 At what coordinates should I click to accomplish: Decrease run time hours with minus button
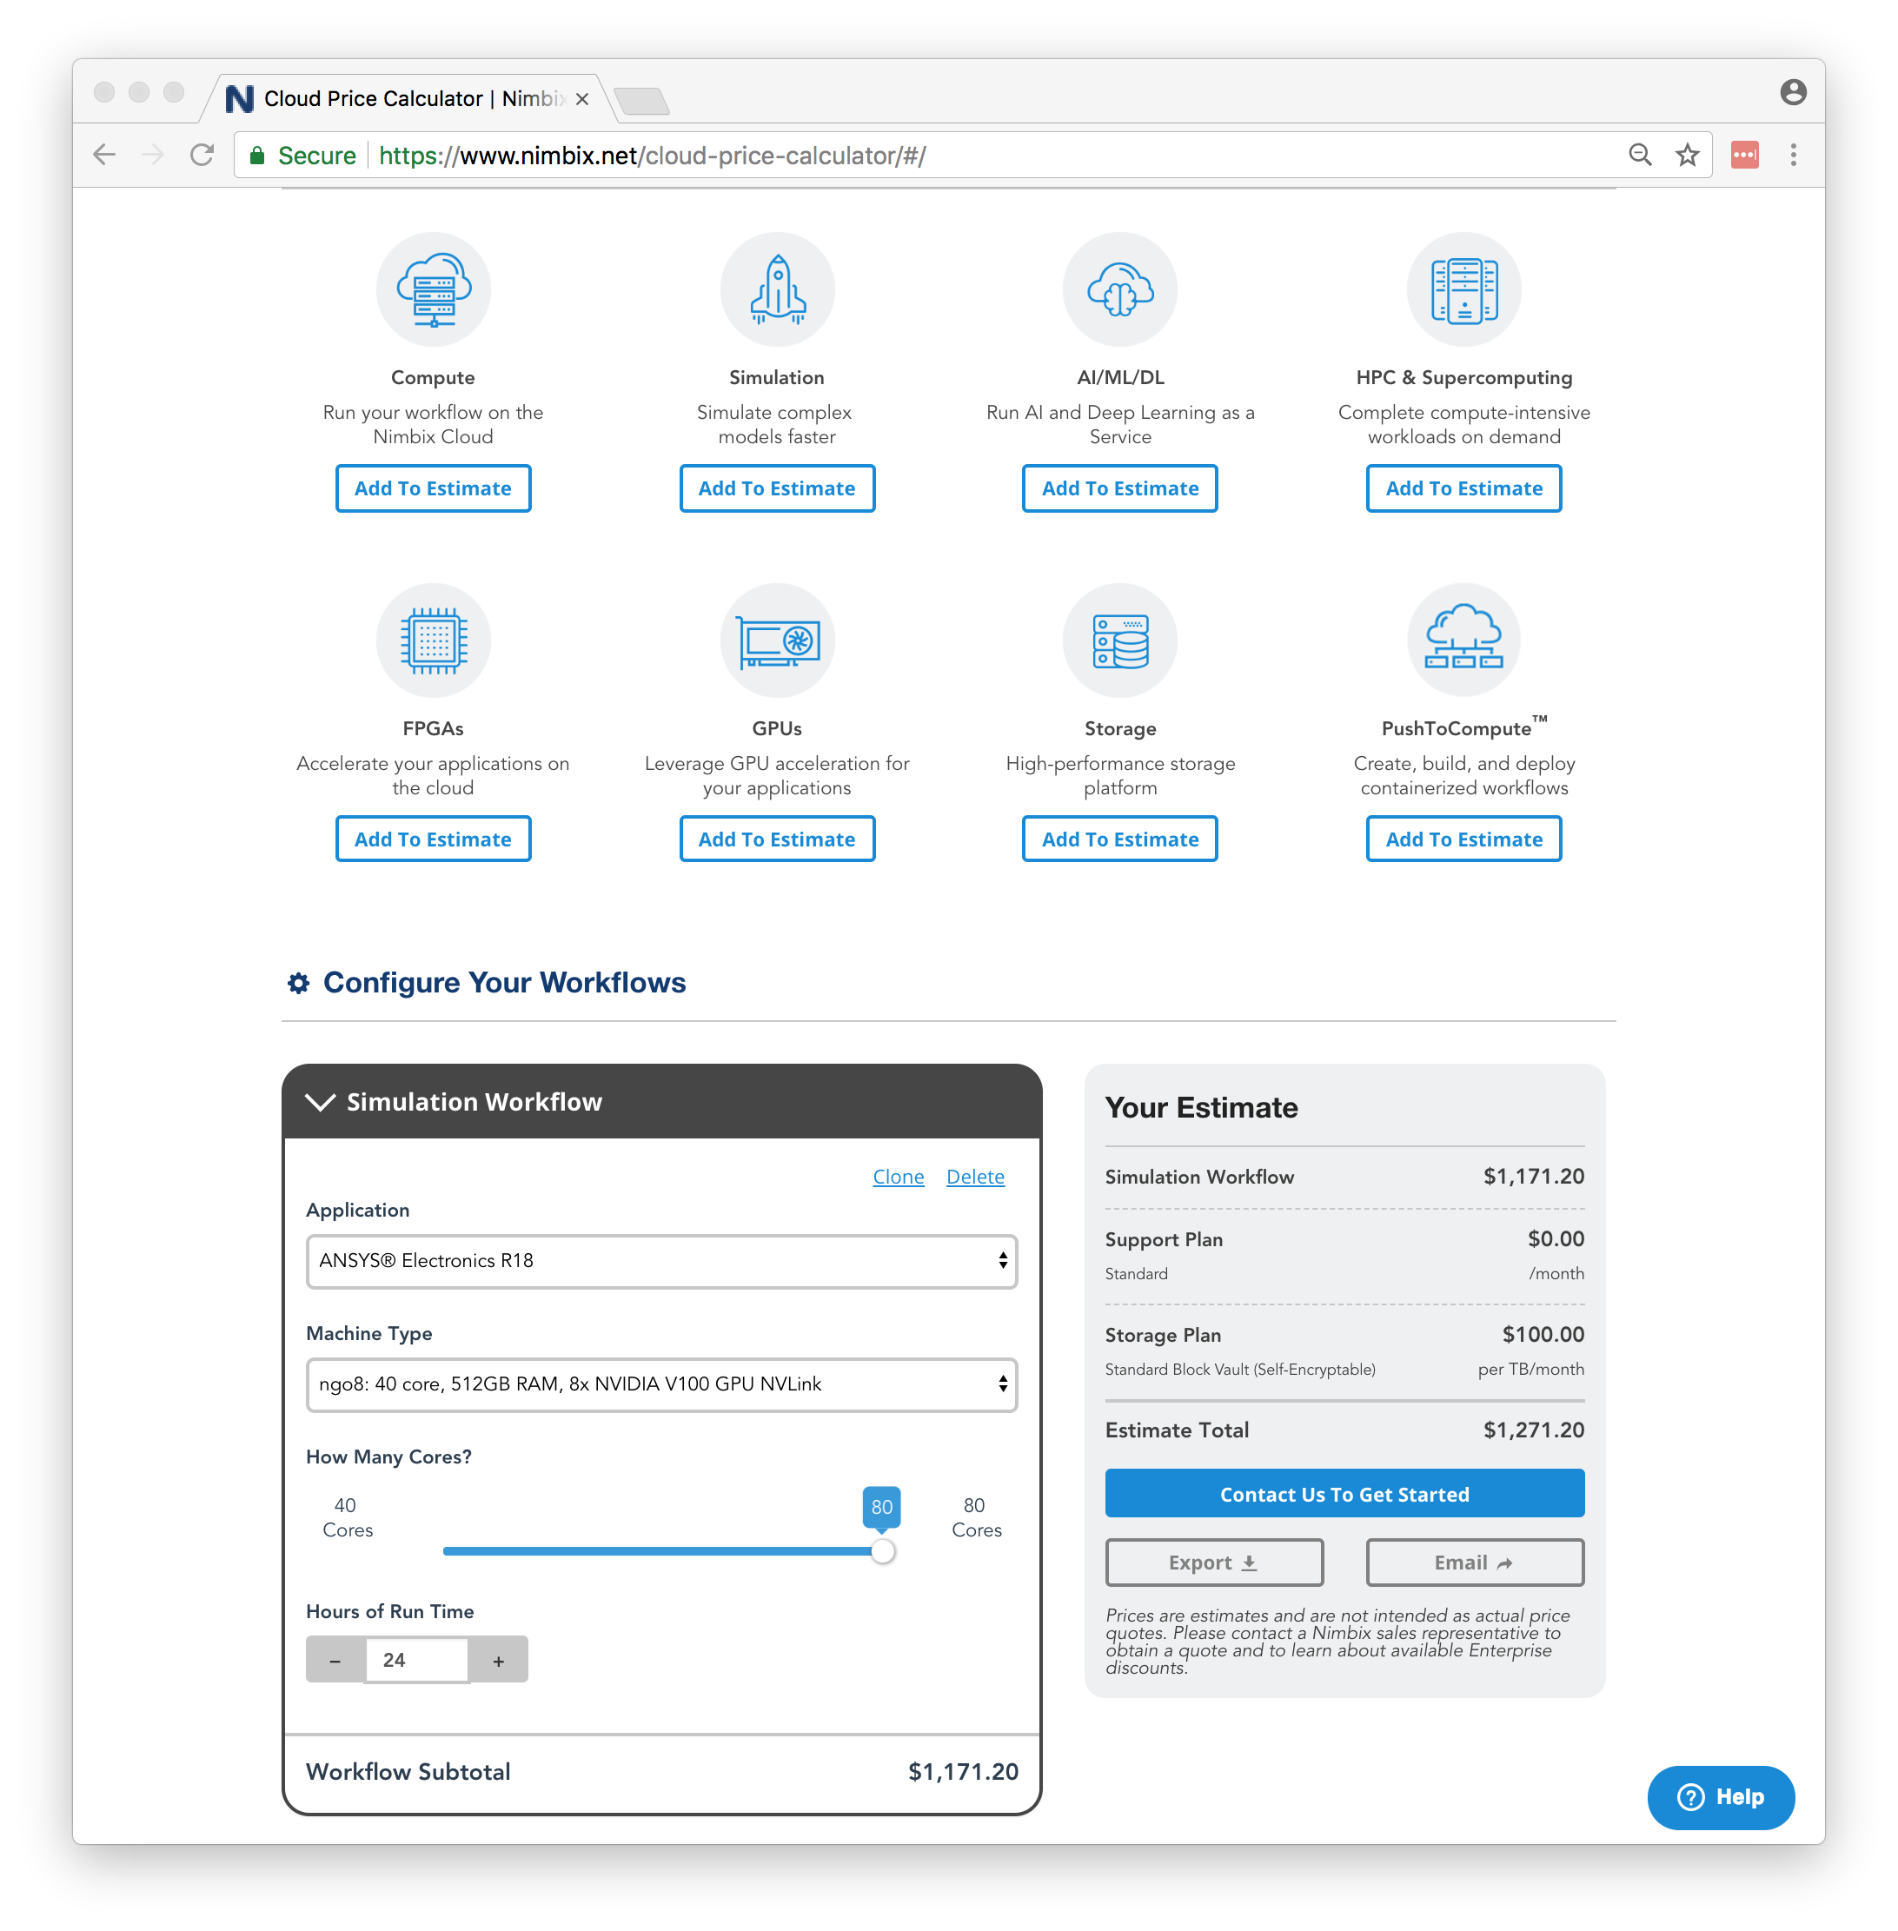pyautogui.click(x=335, y=1660)
